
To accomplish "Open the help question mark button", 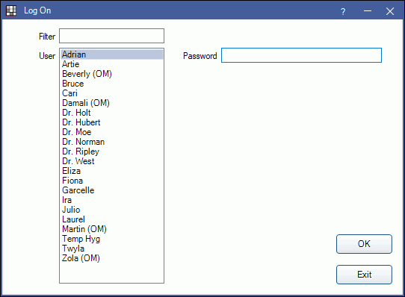I will click(343, 11).
